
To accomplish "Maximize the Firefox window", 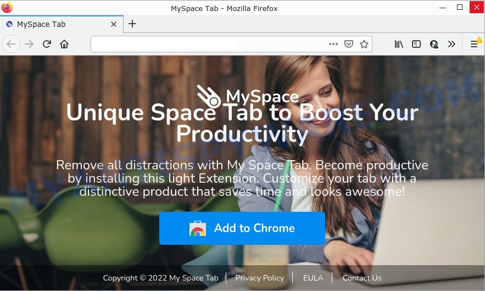I will click(460, 7).
